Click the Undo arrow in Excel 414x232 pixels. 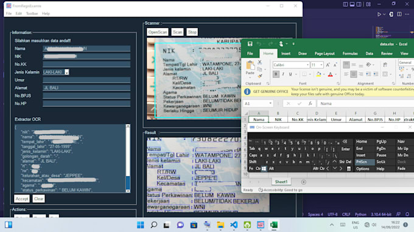259,44
